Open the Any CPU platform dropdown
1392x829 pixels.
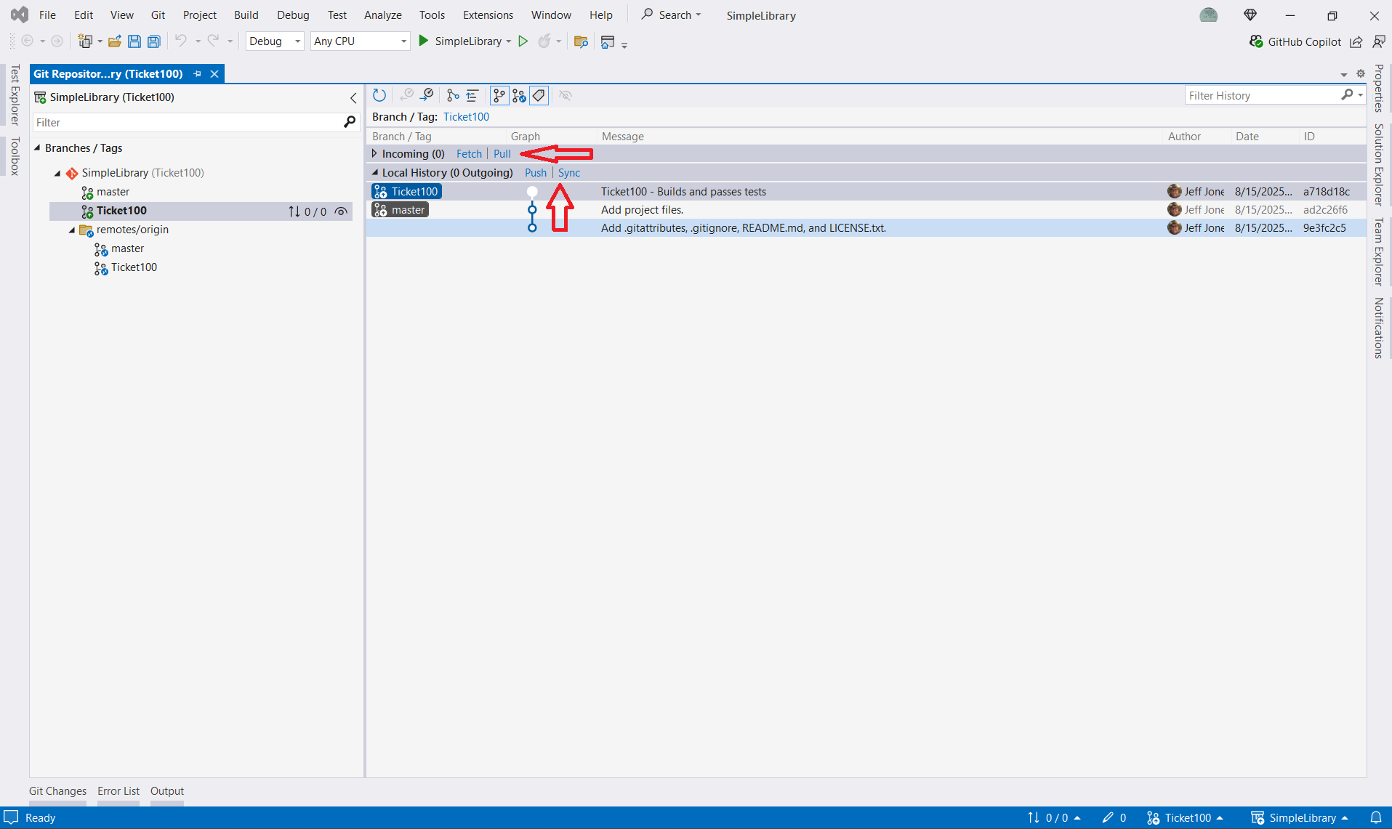coord(361,41)
